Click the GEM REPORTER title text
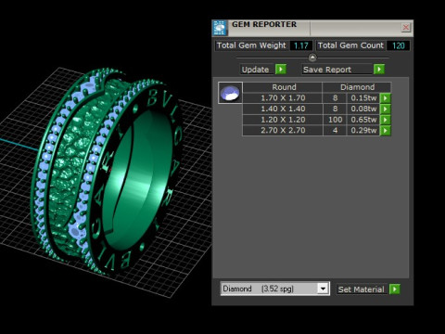 tap(264, 24)
